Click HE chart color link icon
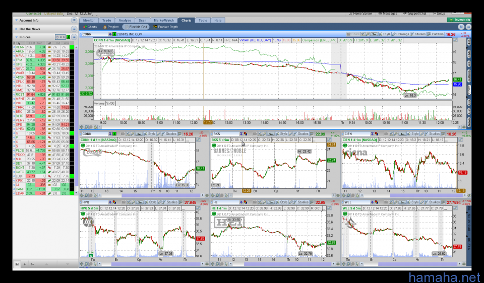This screenshot has width=484, height=283. tap(245, 202)
